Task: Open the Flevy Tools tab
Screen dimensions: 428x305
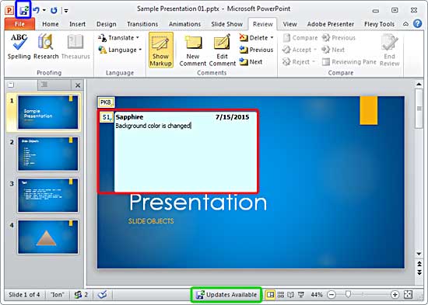Action: point(379,24)
